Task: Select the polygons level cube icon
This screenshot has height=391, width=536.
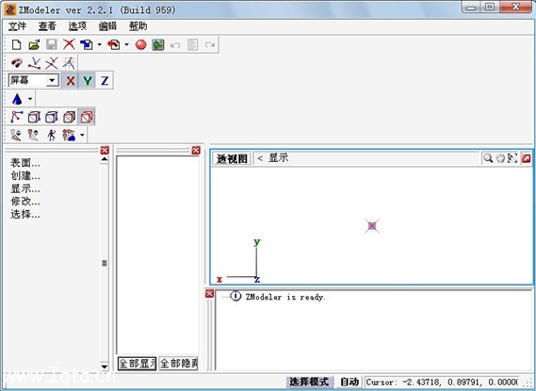Action: coord(52,117)
